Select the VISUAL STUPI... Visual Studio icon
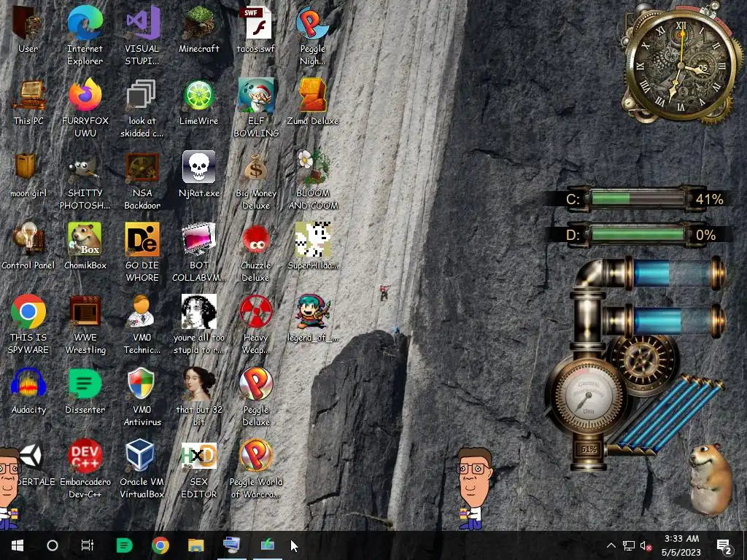The width and height of the screenshot is (747, 560). (x=142, y=36)
